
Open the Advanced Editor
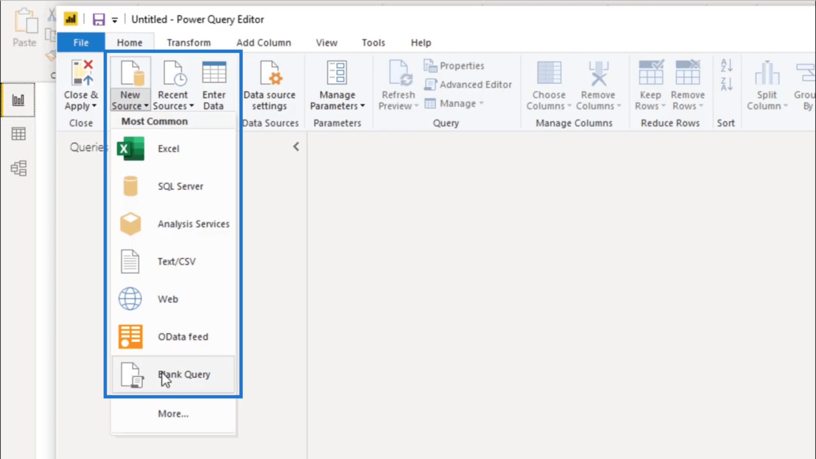point(468,85)
